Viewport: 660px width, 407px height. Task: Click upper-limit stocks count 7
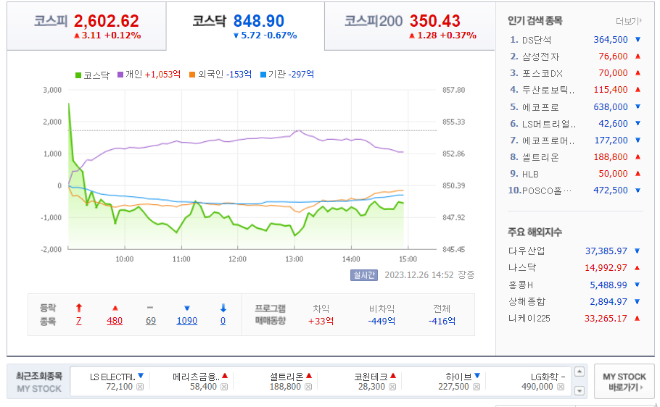tap(79, 321)
